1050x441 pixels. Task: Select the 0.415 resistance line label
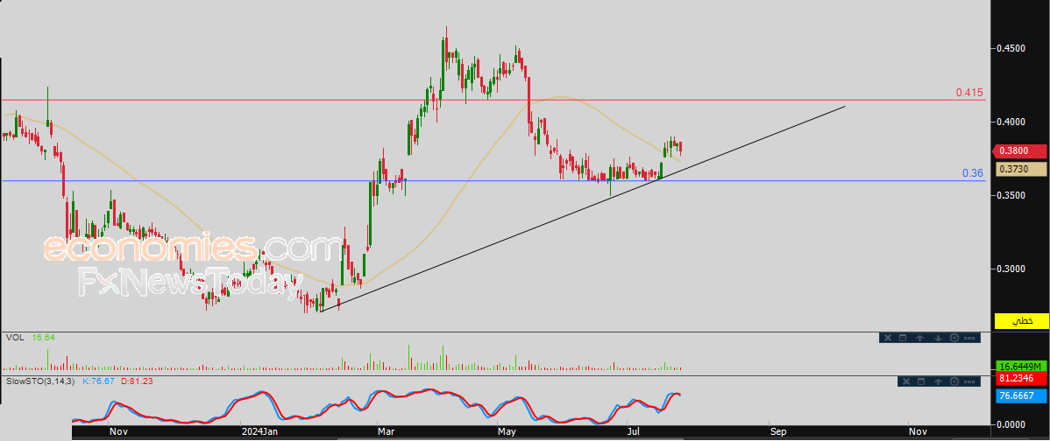click(x=969, y=93)
